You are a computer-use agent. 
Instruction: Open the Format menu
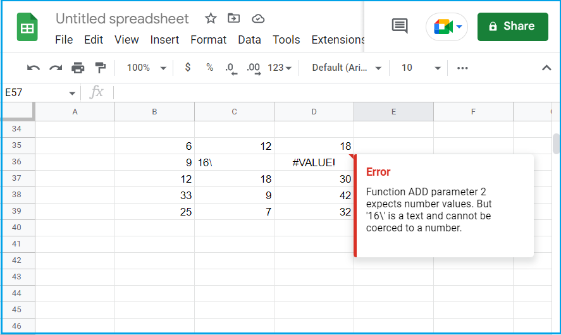tap(208, 40)
